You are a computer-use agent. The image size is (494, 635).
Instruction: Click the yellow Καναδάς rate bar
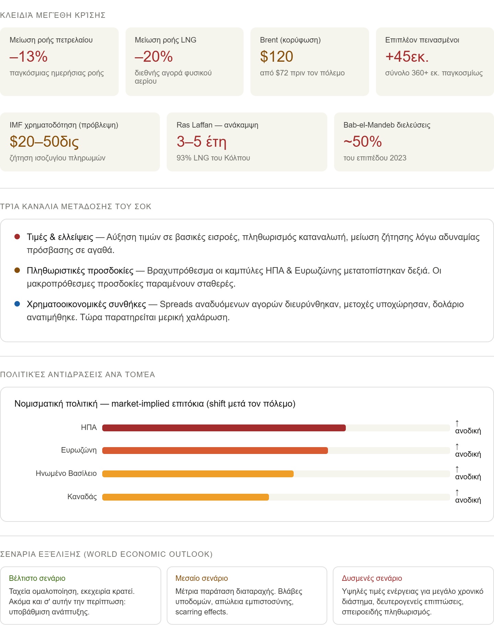[185, 497]
